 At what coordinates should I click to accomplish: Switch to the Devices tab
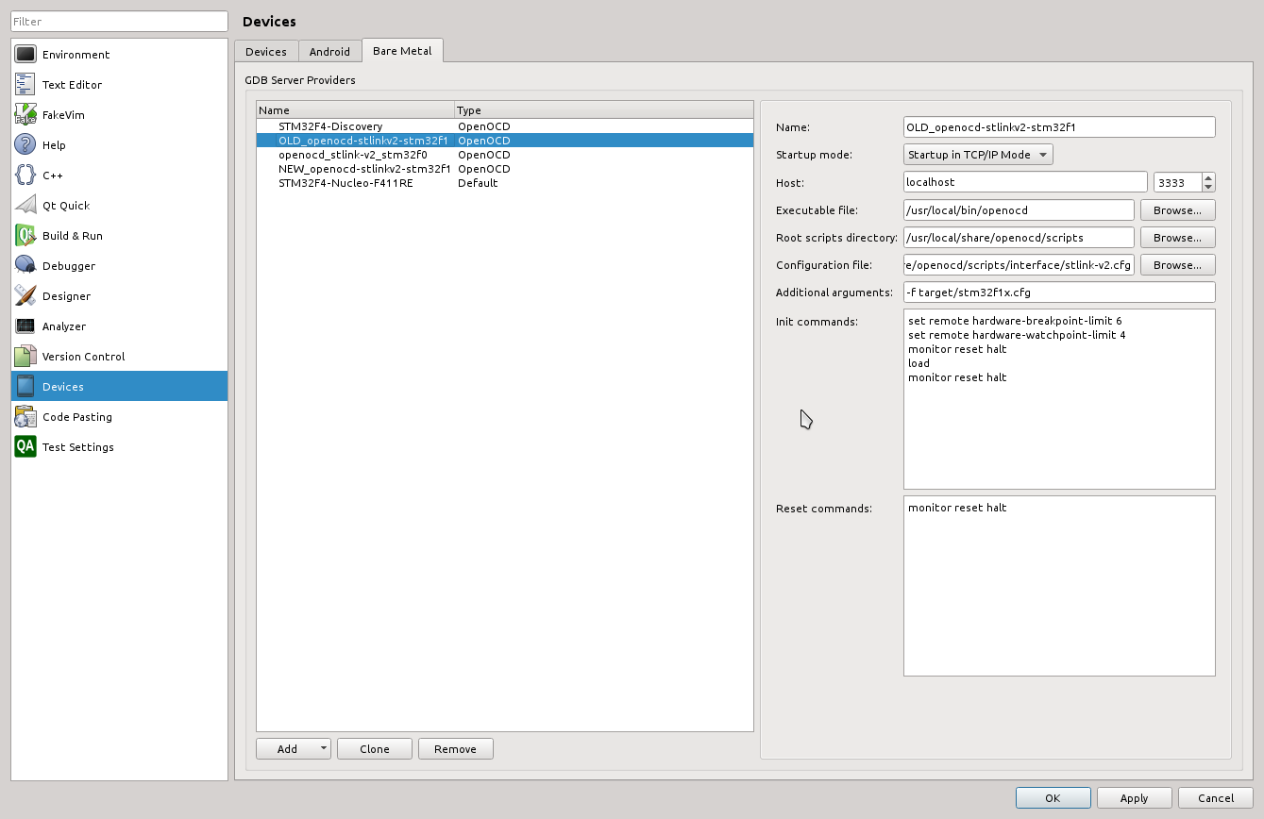(266, 52)
